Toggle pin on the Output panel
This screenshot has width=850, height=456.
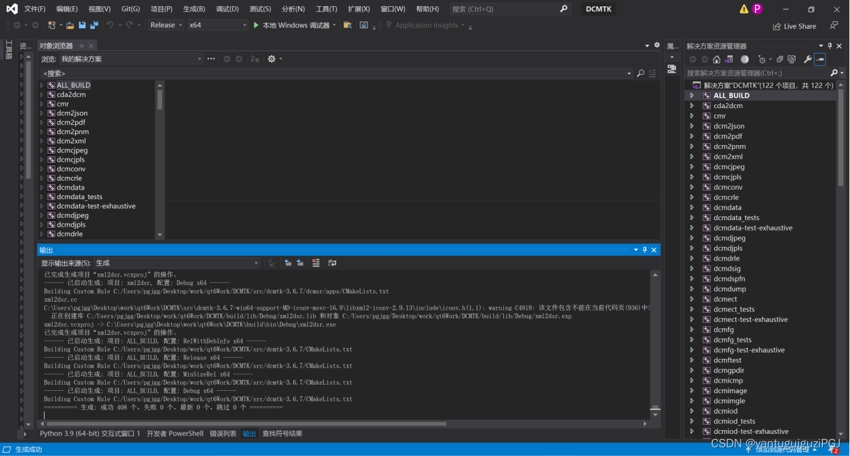click(645, 250)
